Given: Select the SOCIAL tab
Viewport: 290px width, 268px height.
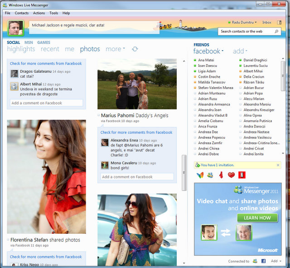Looking at the screenshot, I should pos(13,42).
